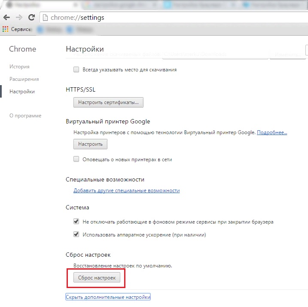The image size is (308, 307).
Task: Uncheck Не отключать работающие в фоновом режиме сервисы
Action: click(76, 221)
